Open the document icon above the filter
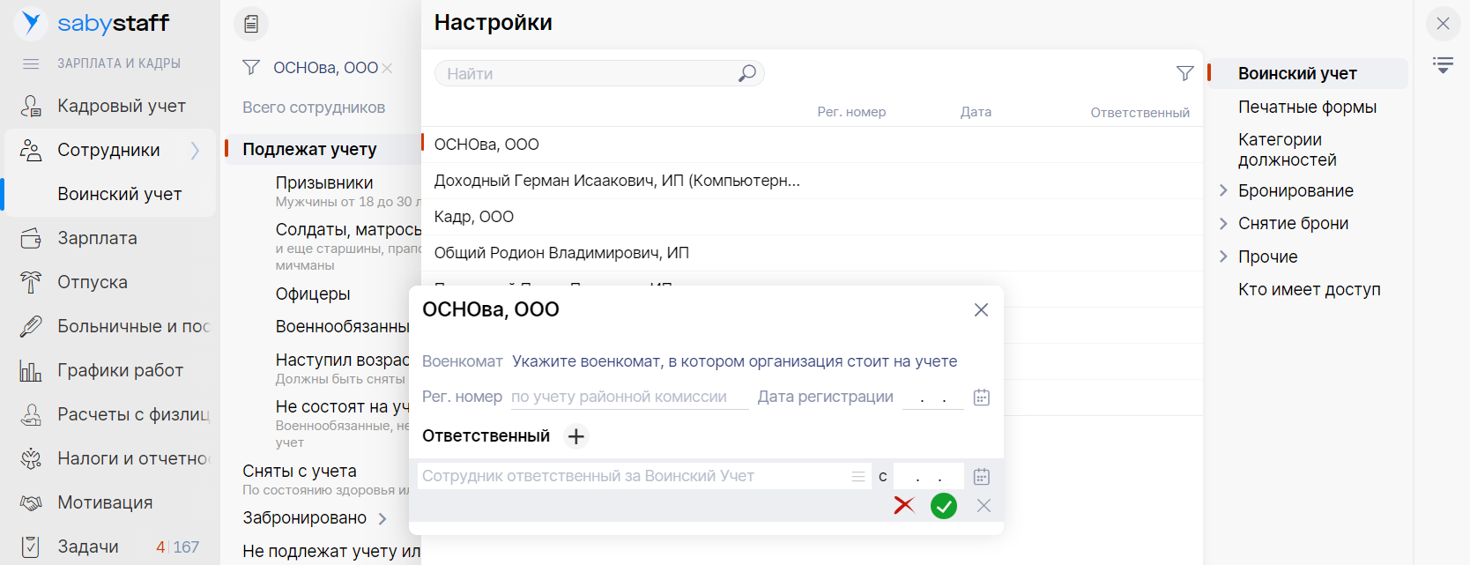 point(251,24)
